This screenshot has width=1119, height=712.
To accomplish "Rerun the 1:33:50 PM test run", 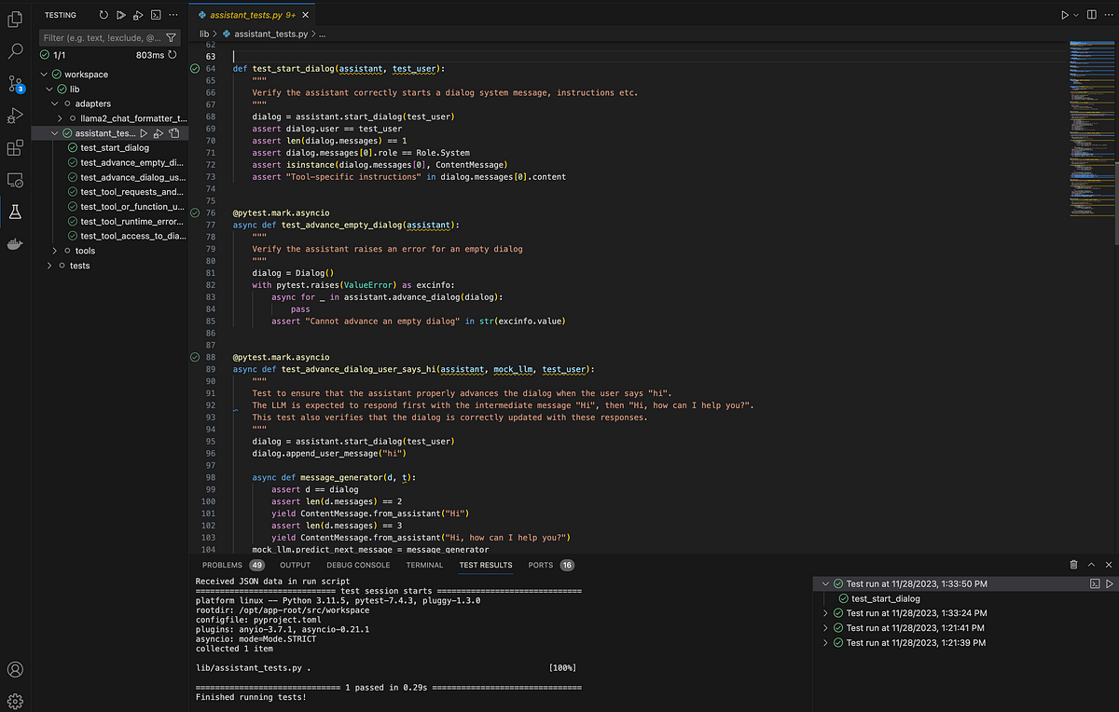I will (x=1109, y=583).
